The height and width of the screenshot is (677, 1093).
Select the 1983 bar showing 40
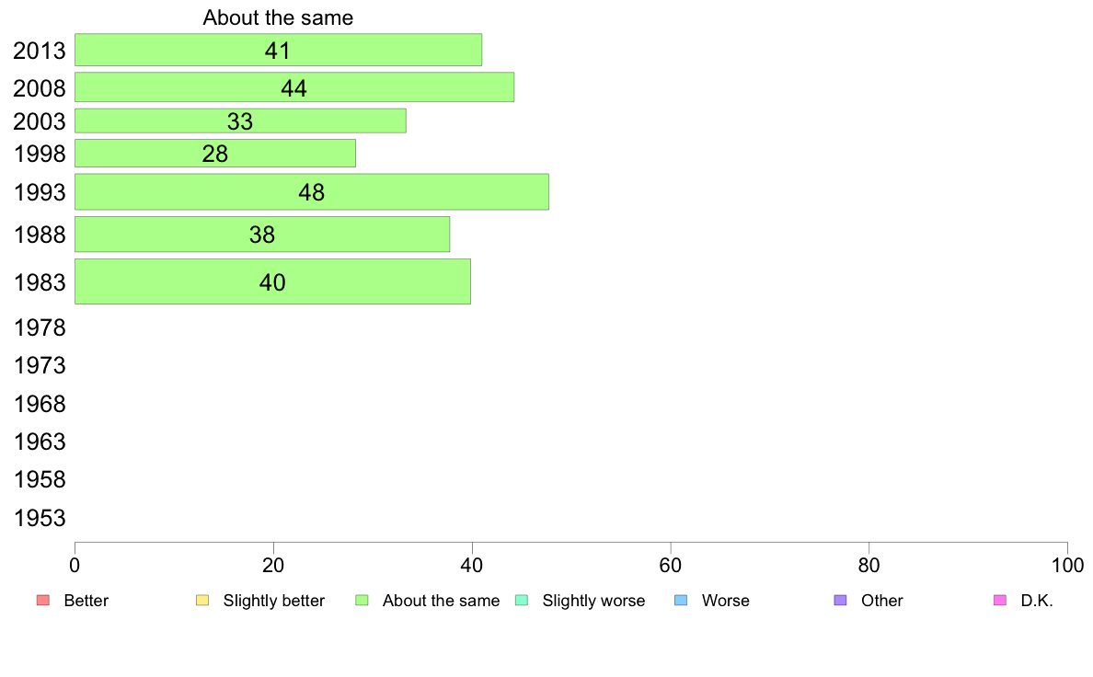(x=272, y=281)
